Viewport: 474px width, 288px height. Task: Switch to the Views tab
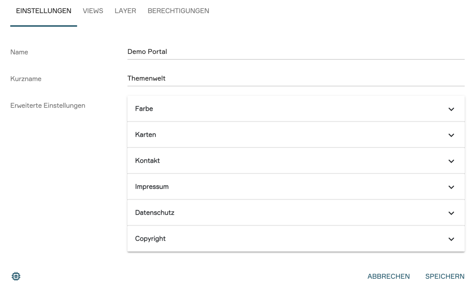93,11
